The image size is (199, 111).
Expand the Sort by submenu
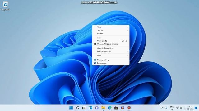[111, 30]
